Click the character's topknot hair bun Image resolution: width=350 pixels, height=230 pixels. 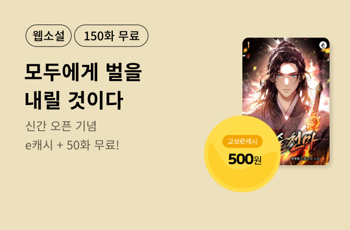click(286, 45)
